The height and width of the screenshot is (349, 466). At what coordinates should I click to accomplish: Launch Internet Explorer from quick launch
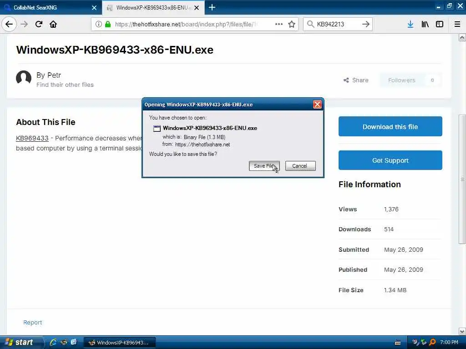[53, 343]
